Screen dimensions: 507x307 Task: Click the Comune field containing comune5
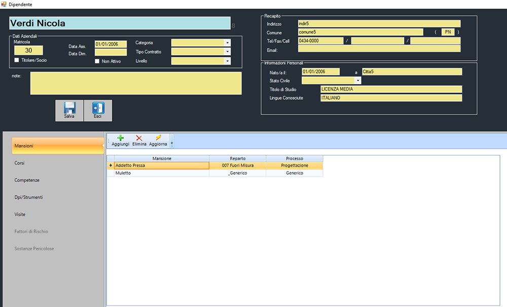[360, 32]
